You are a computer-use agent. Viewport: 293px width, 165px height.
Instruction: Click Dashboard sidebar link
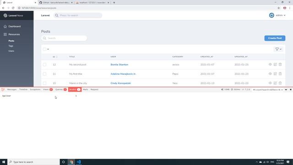pos(14,27)
